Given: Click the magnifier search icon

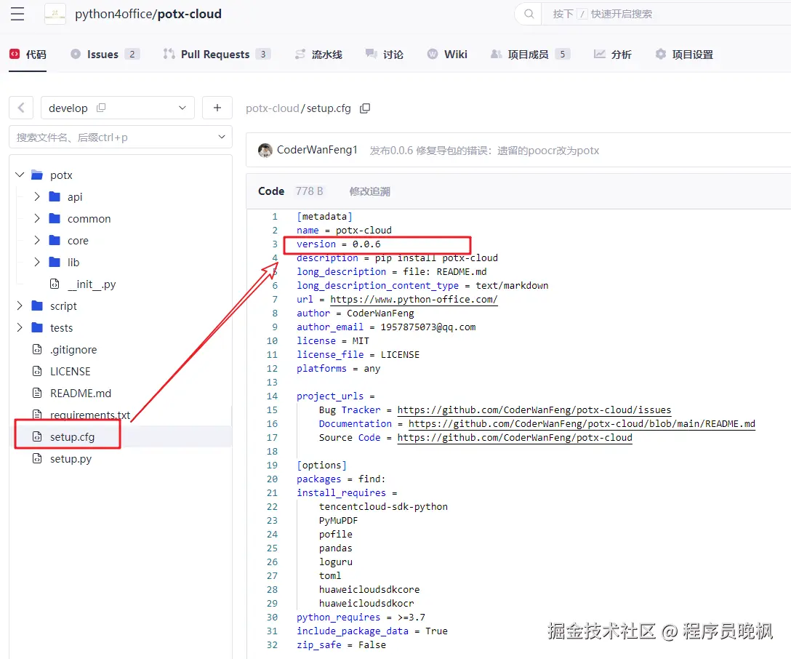Looking at the screenshot, I should [529, 14].
